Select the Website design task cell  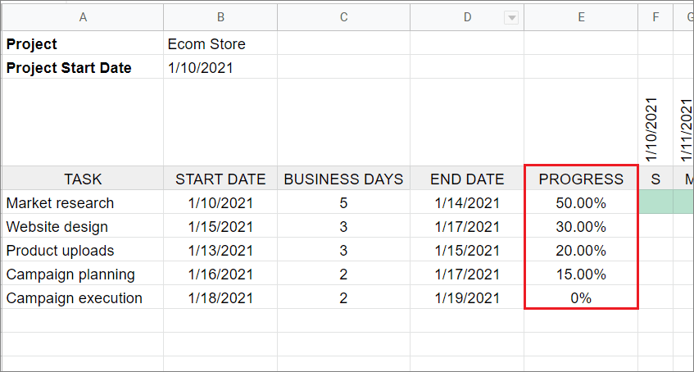pyautogui.click(x=82, y=227)
